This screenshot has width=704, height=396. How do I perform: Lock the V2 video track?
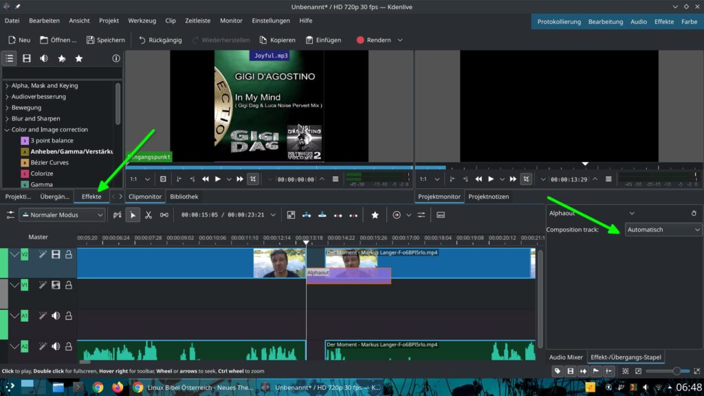pos(69,254)
